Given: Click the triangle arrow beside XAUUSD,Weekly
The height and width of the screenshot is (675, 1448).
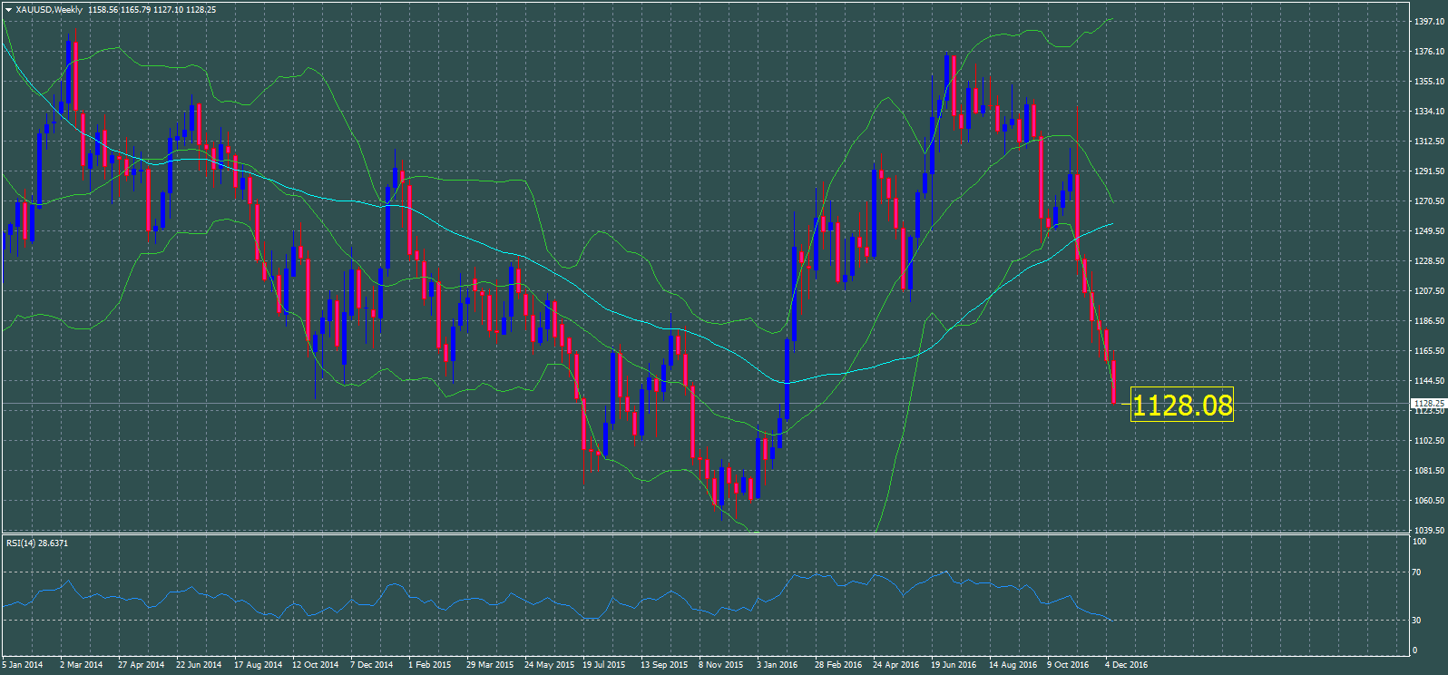Looking at the screenshot, I should [8, 10].
